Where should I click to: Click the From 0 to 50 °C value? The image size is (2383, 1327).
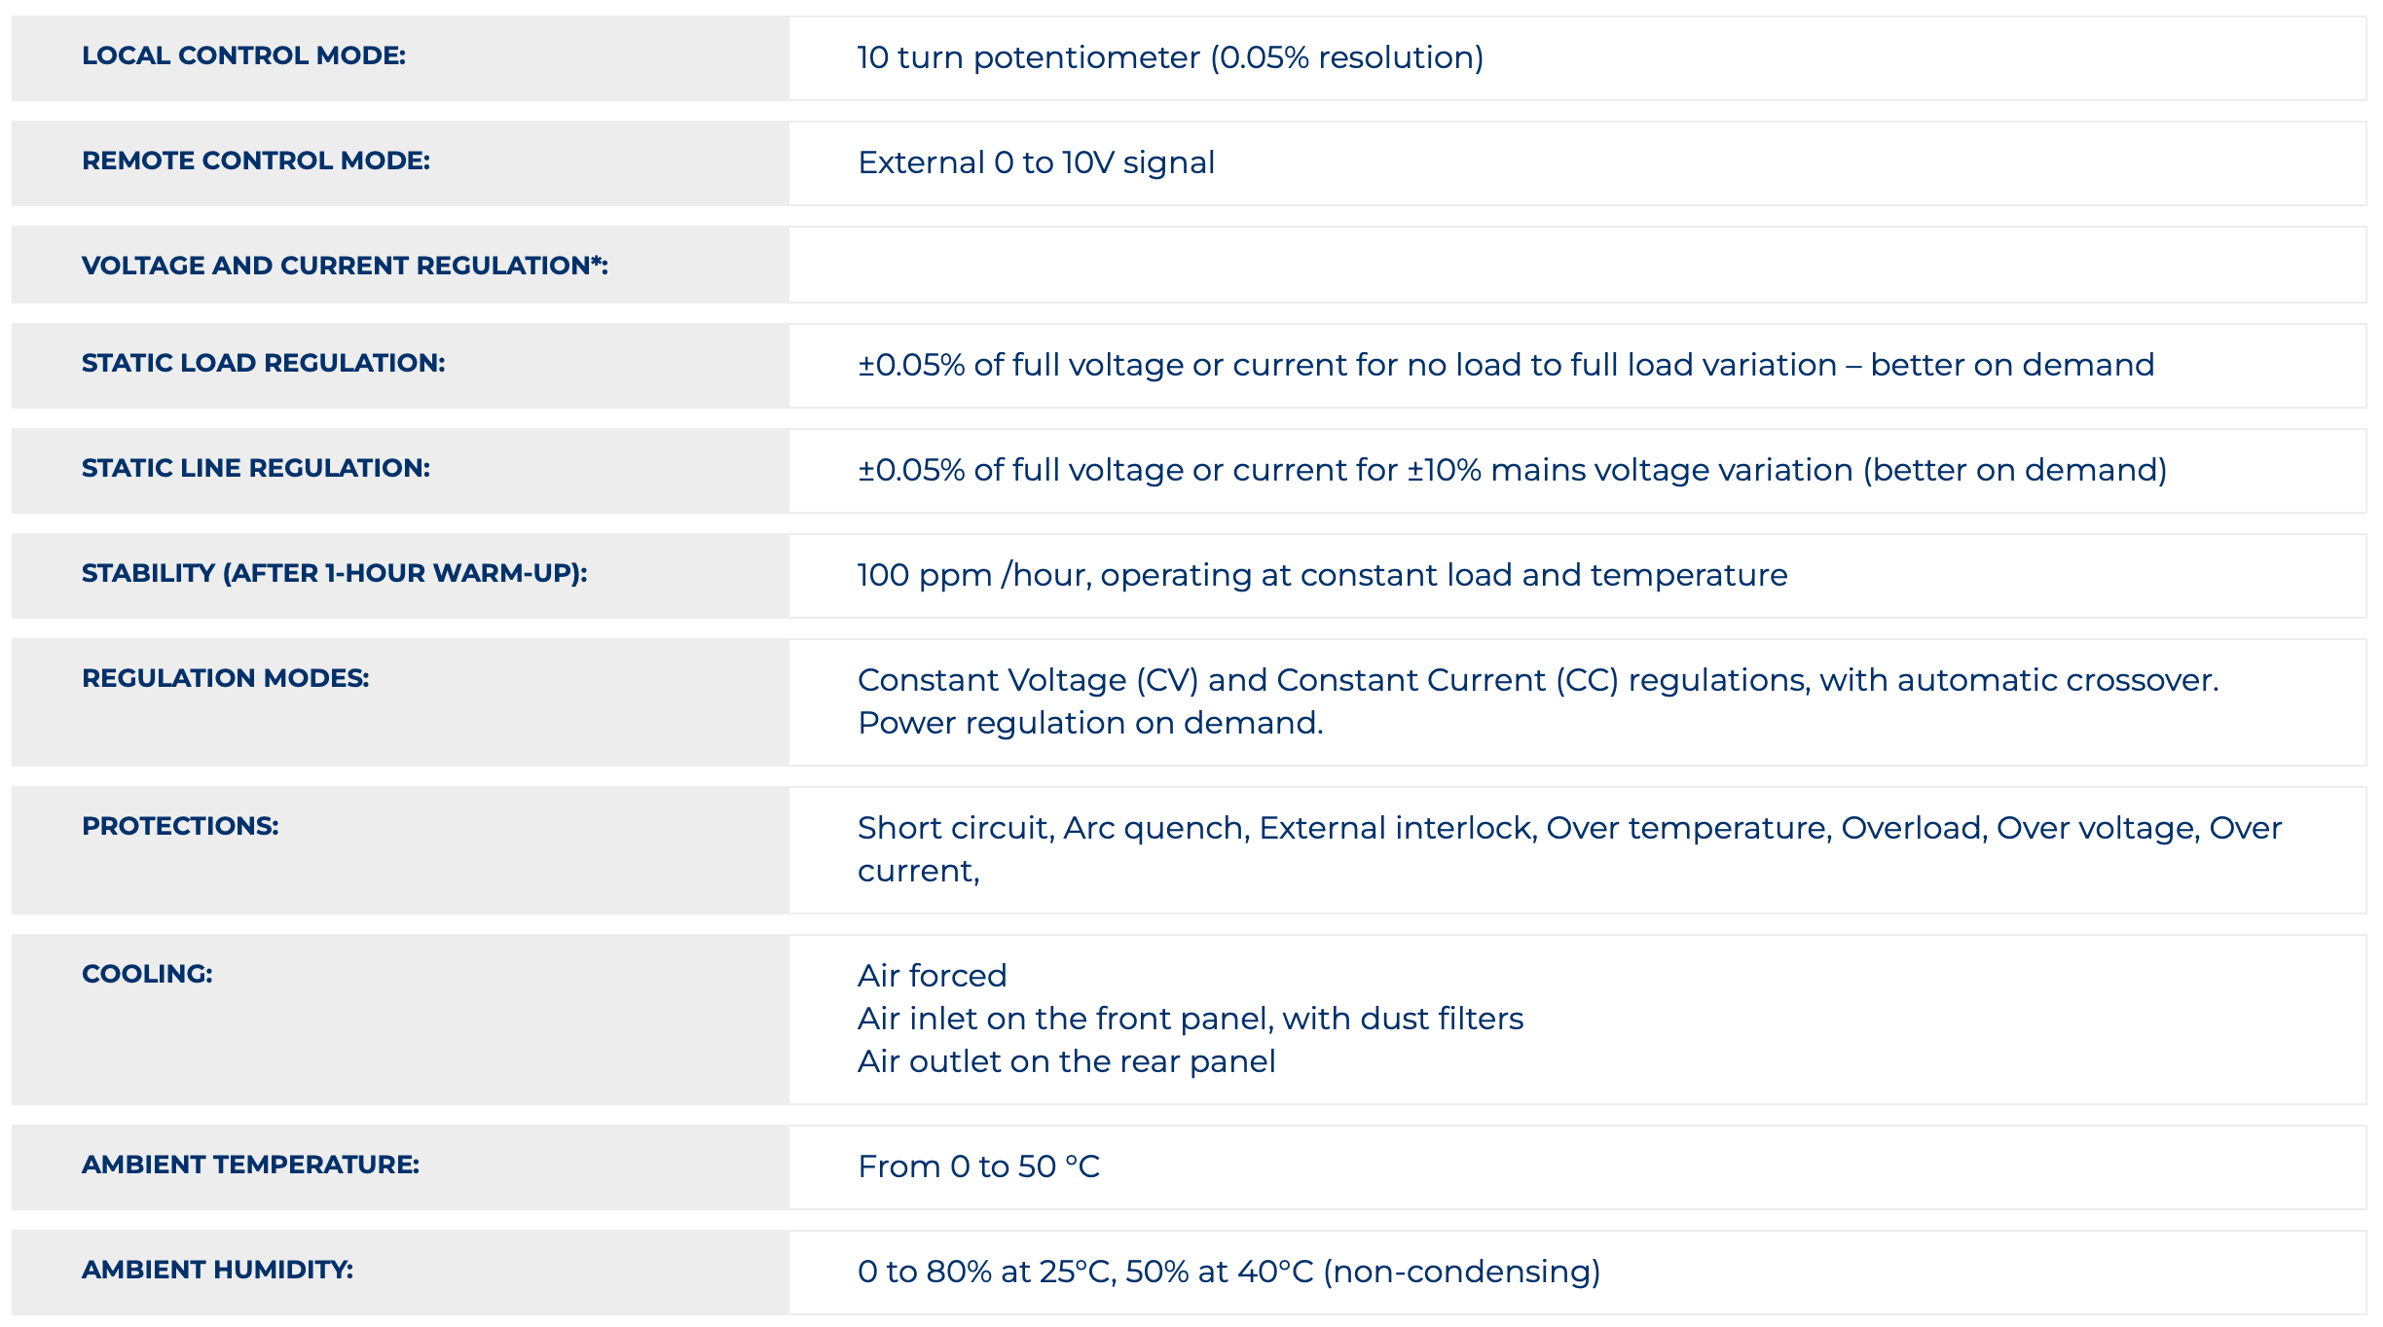click(978, 1167)
